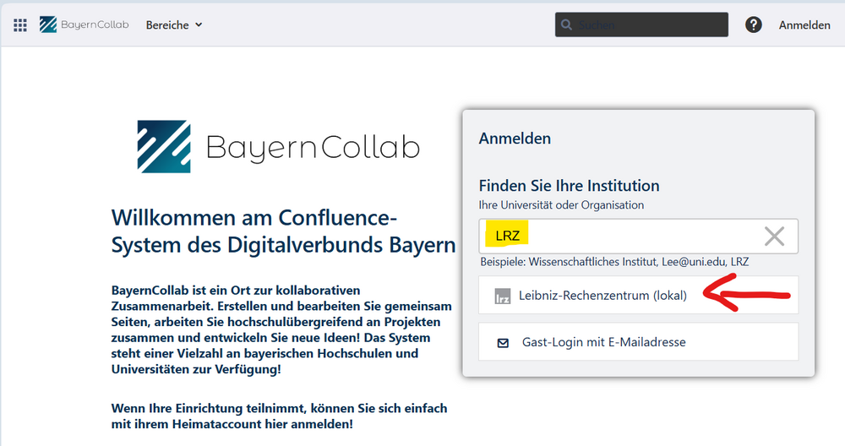Open the help question mark icon

click(754, 24)
